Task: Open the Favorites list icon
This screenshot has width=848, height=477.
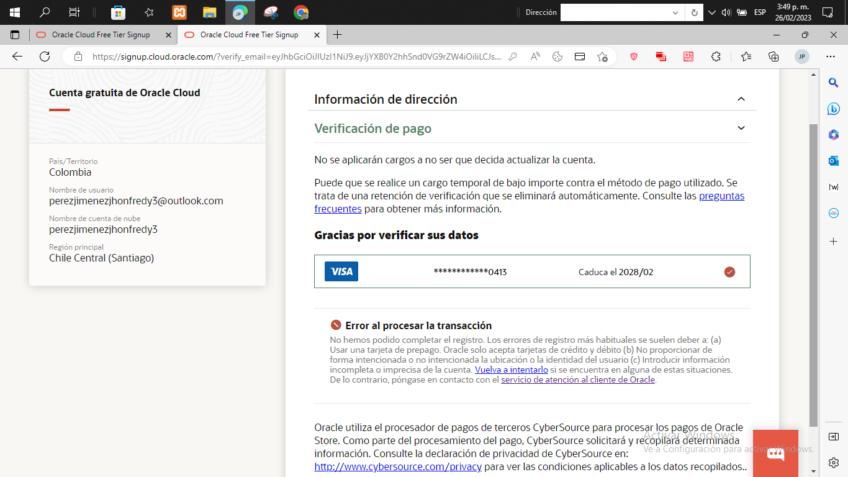Action: (746, 57)
